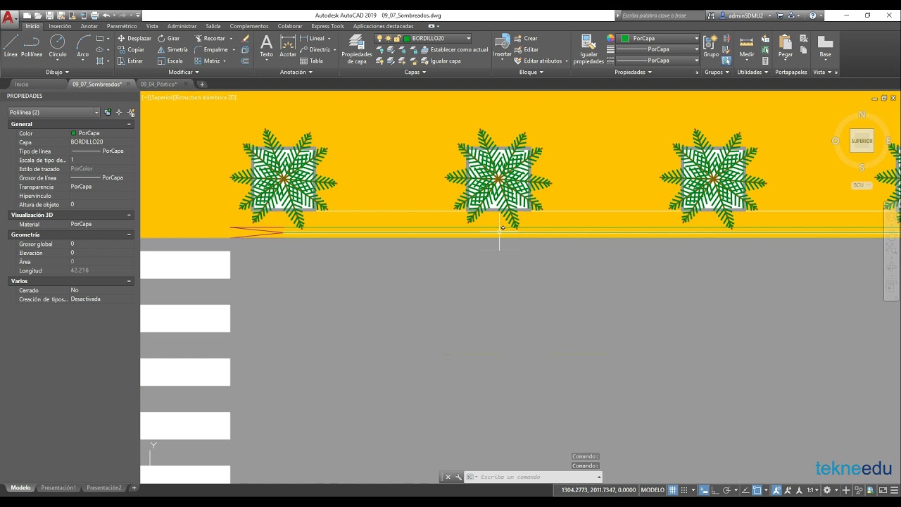
Task: Collapse the General properties section
Action: [x=129, y=124]
